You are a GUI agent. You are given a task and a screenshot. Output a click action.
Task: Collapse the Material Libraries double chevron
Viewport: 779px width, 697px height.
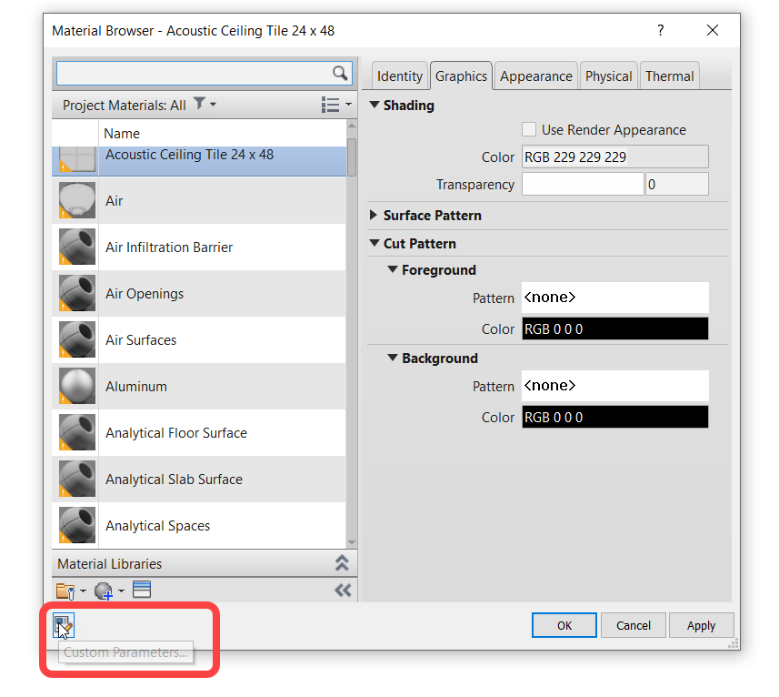coord(342,563)
